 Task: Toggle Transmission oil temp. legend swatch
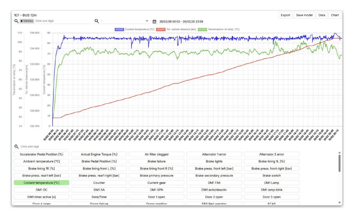click(202, 30)
